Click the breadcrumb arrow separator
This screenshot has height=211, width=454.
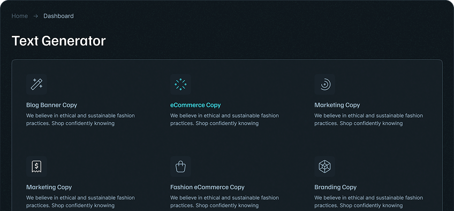[x=36, y=16]
